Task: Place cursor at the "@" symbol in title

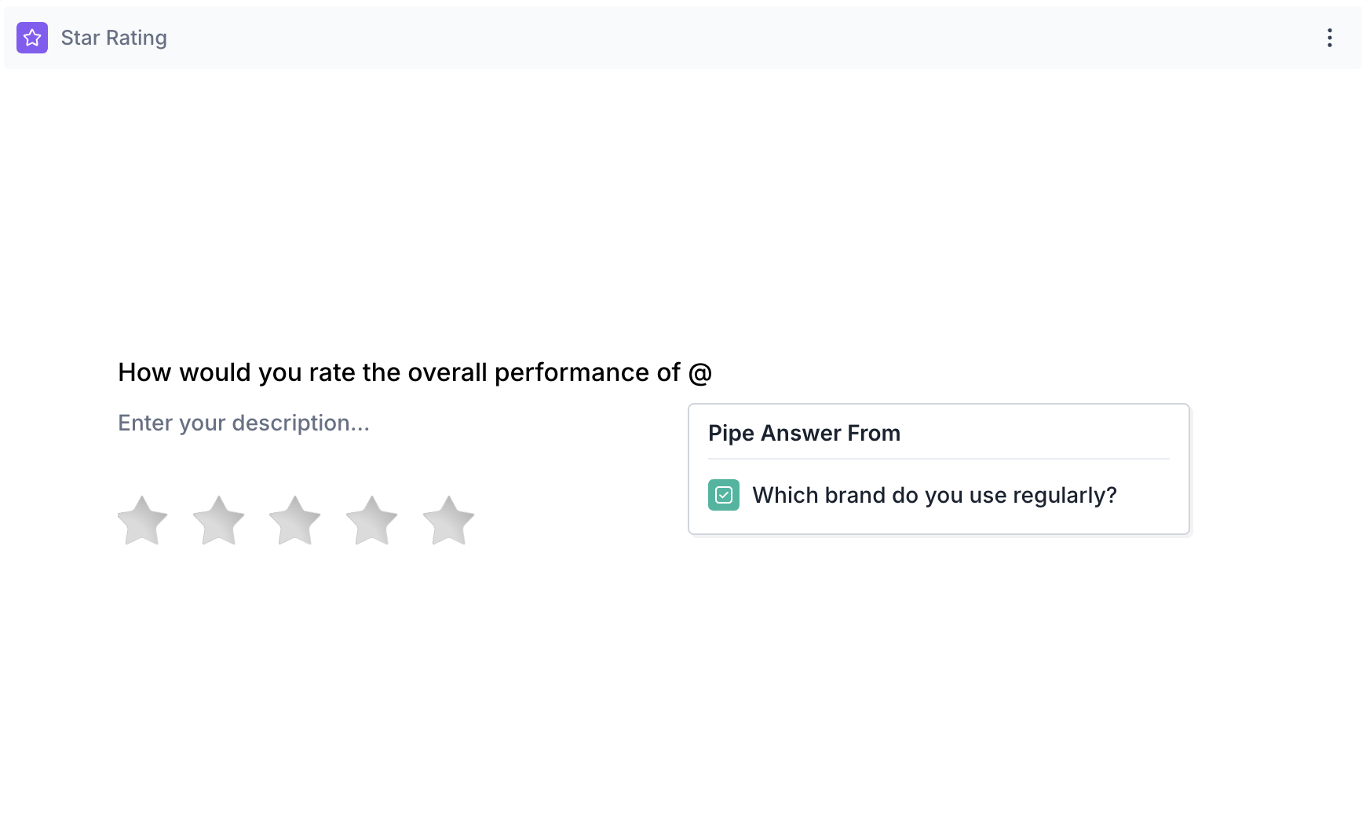Action: pos(699,372)
